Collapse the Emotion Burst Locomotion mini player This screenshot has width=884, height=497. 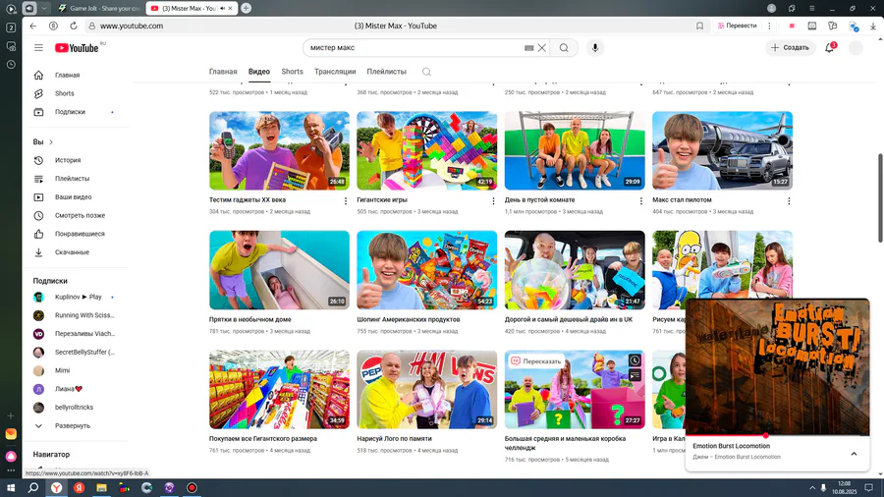pyautogui.click(x=854, y=454)
